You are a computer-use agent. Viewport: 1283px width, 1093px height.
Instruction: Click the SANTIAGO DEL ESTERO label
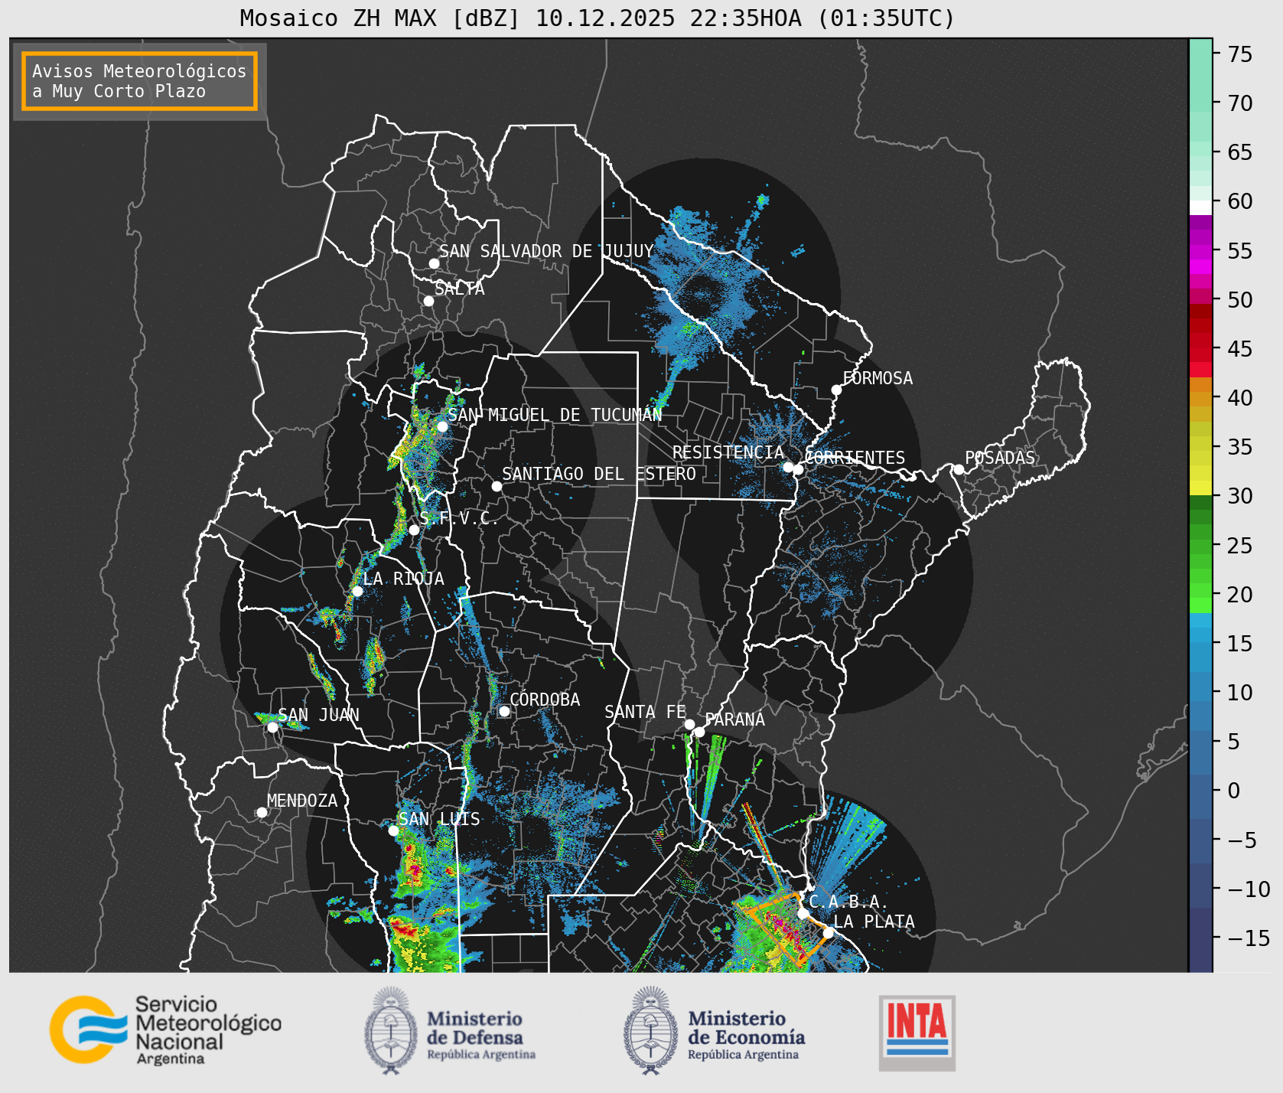pos(599,474)
